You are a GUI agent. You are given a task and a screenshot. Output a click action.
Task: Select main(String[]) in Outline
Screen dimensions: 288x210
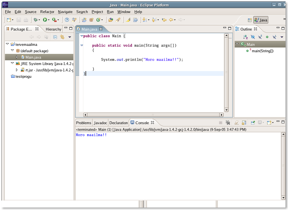click(262, 51)
